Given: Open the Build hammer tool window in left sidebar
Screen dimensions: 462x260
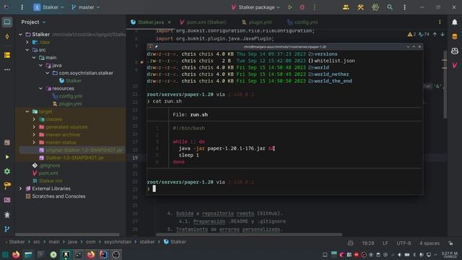Looking at the screenshot, I should (x=7, y=186).
